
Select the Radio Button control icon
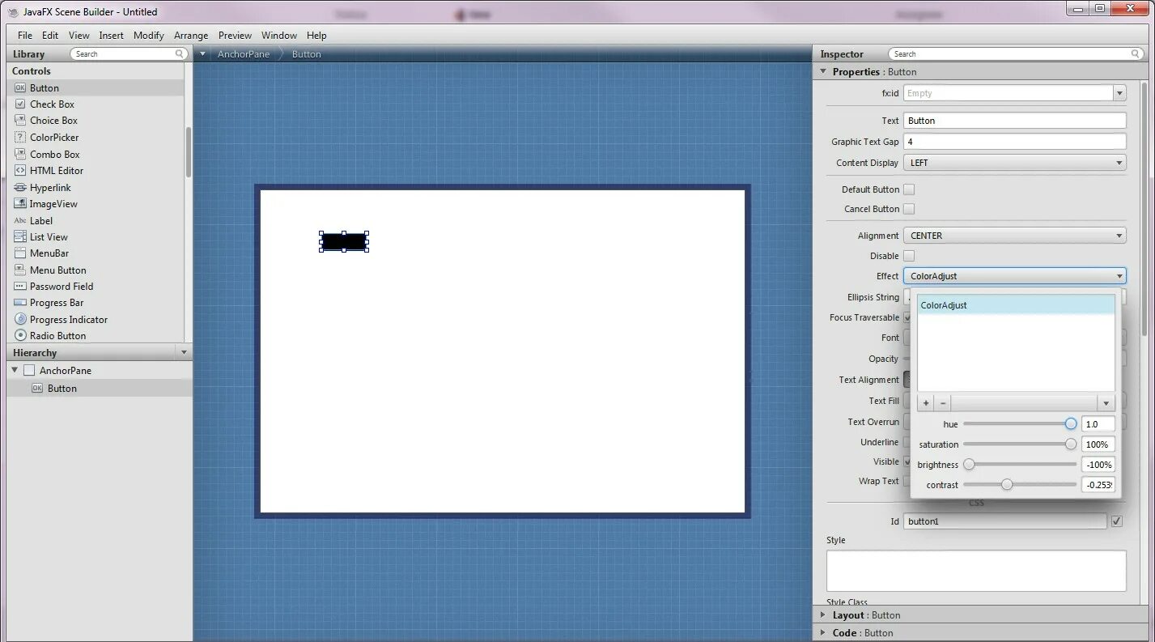click(20, 335)
